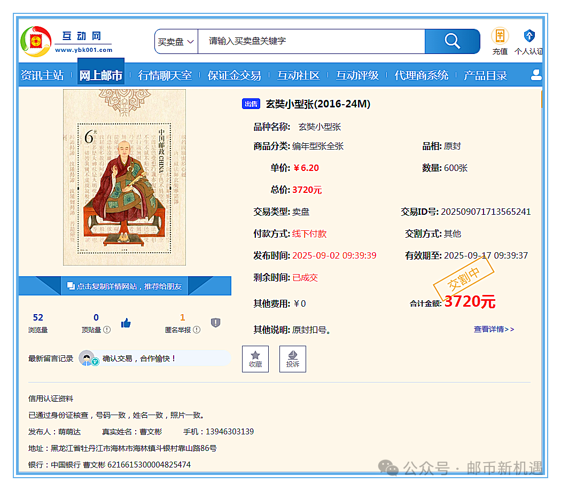The image size is (561, 491).
Task: Click the user profile icon in navigation bar
Action: click(536, 75)
